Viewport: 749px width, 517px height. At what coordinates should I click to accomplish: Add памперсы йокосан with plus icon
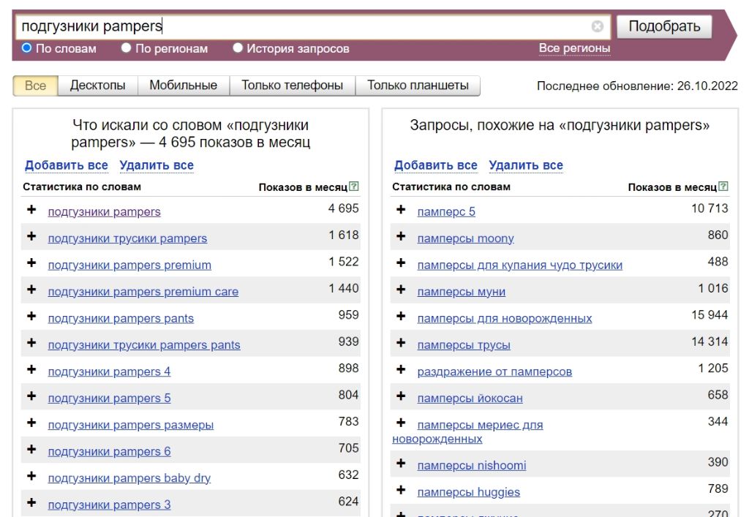401,396
